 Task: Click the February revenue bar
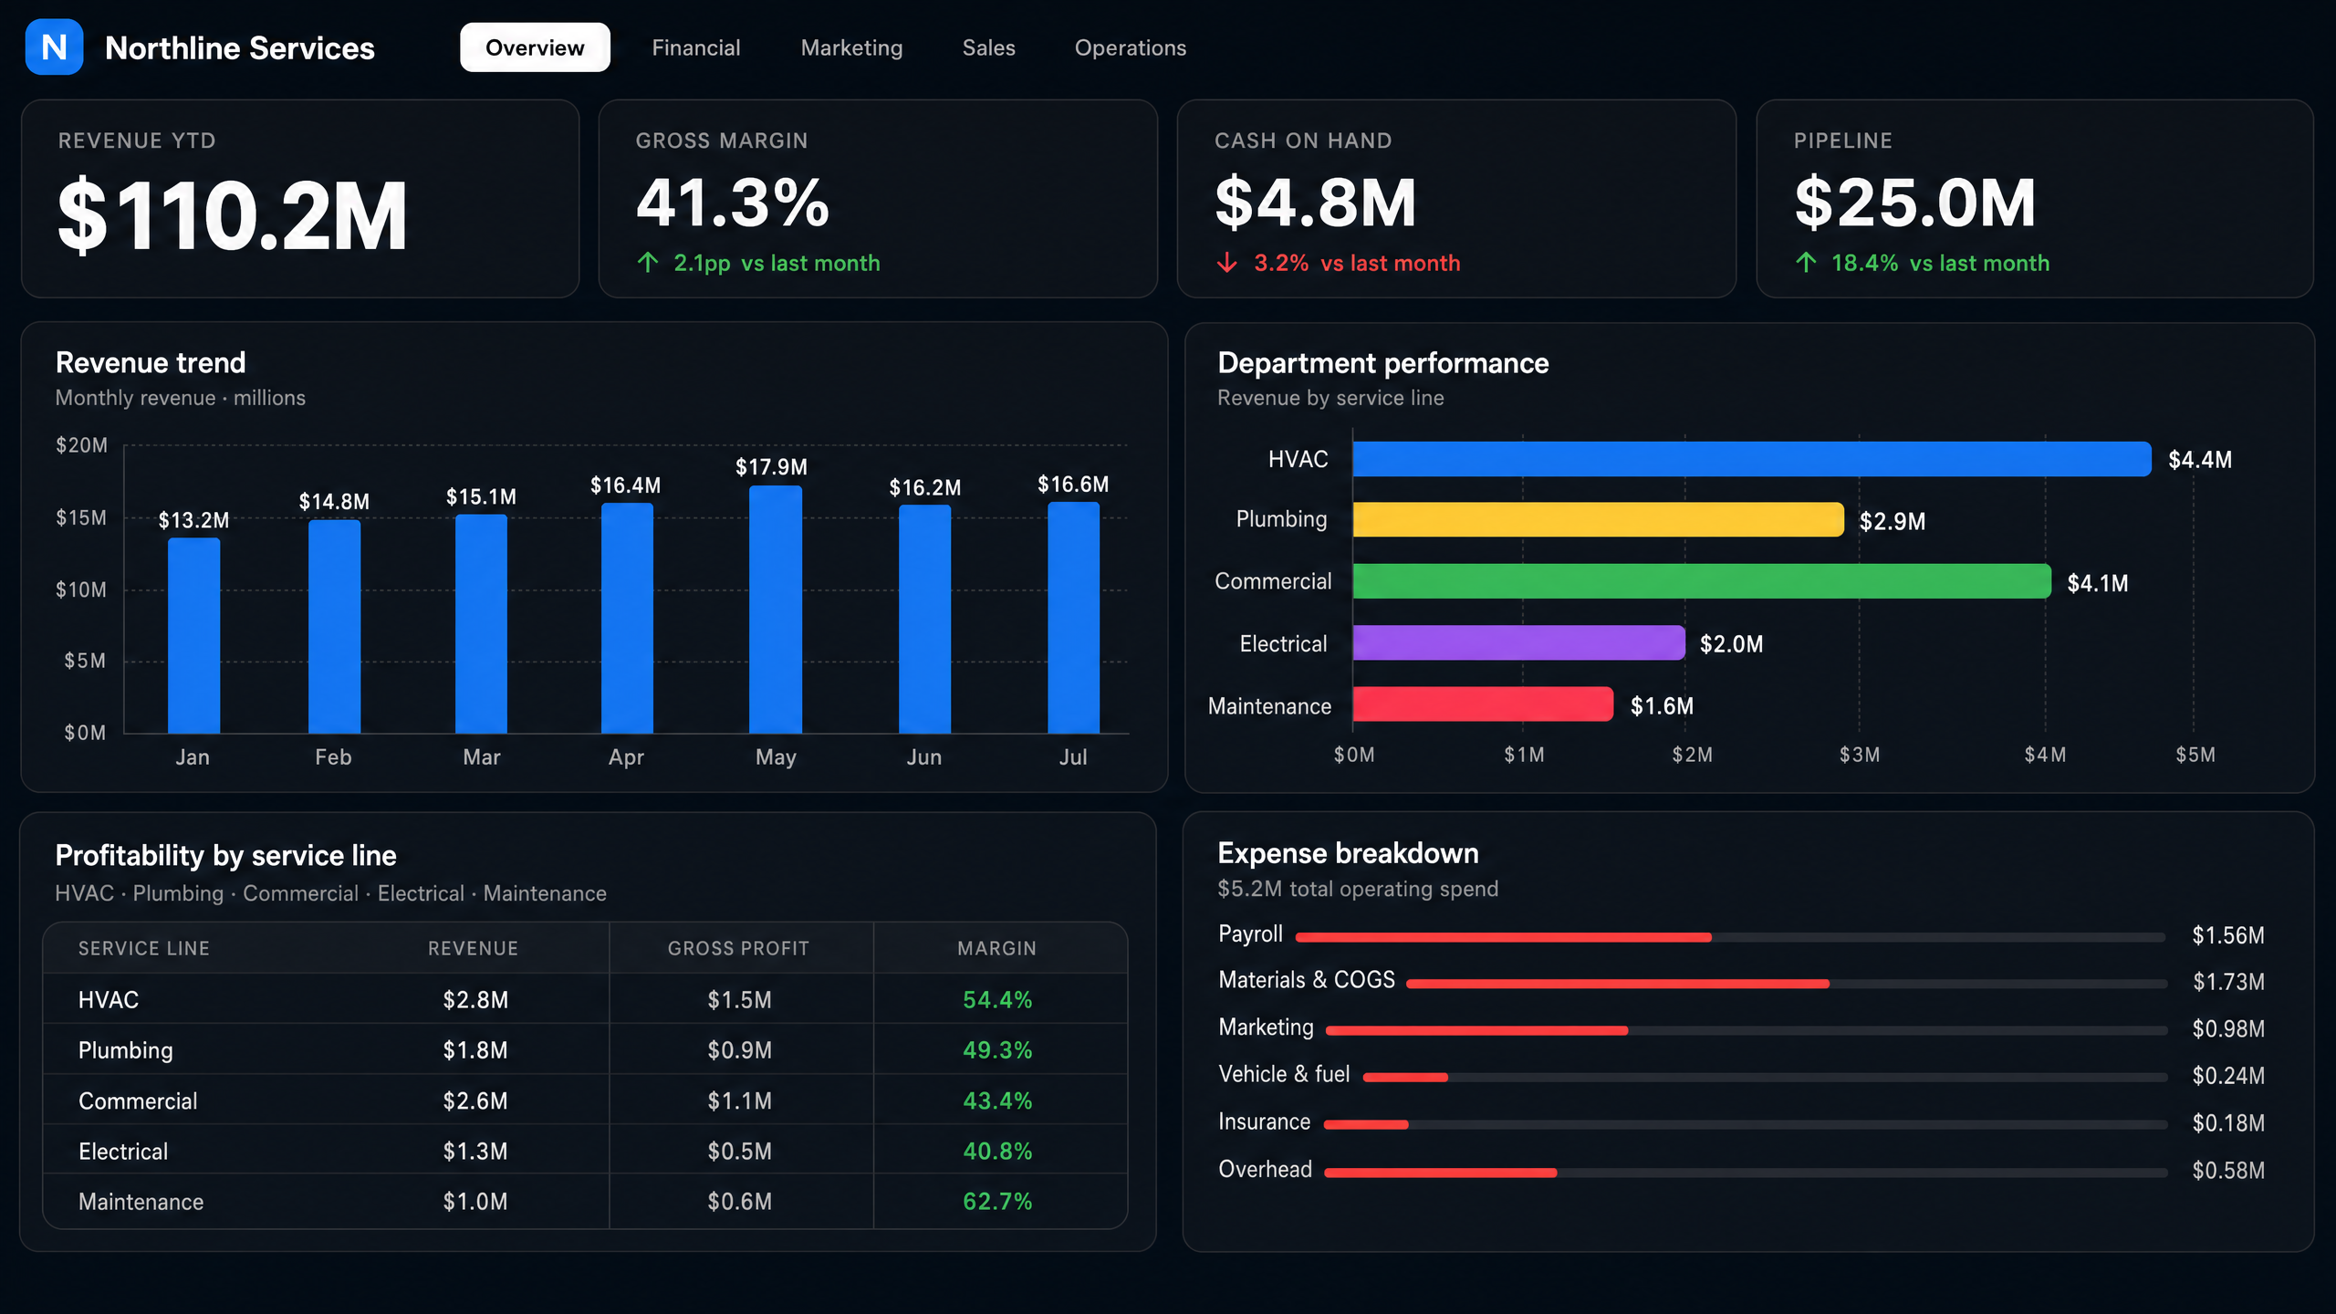click(x=334, y=626)
